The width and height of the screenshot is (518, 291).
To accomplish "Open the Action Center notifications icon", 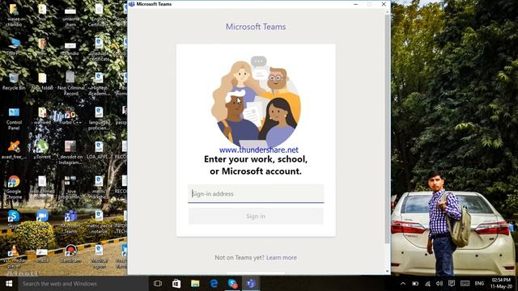I will click(x=452, y=284).
